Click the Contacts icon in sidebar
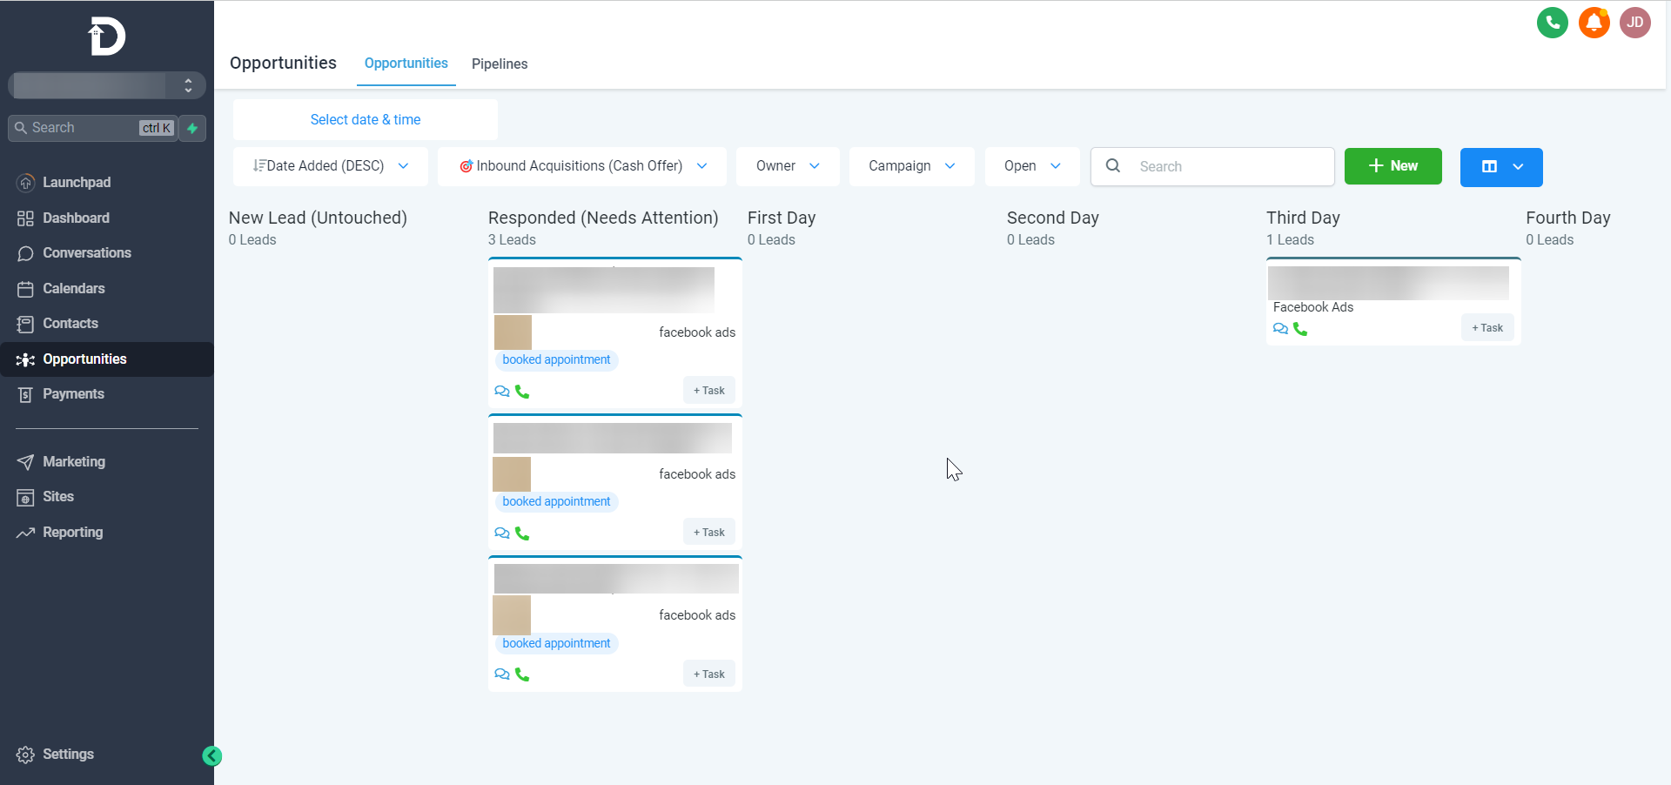This screenshot has height=785, width=1671. tap(25, 324)
